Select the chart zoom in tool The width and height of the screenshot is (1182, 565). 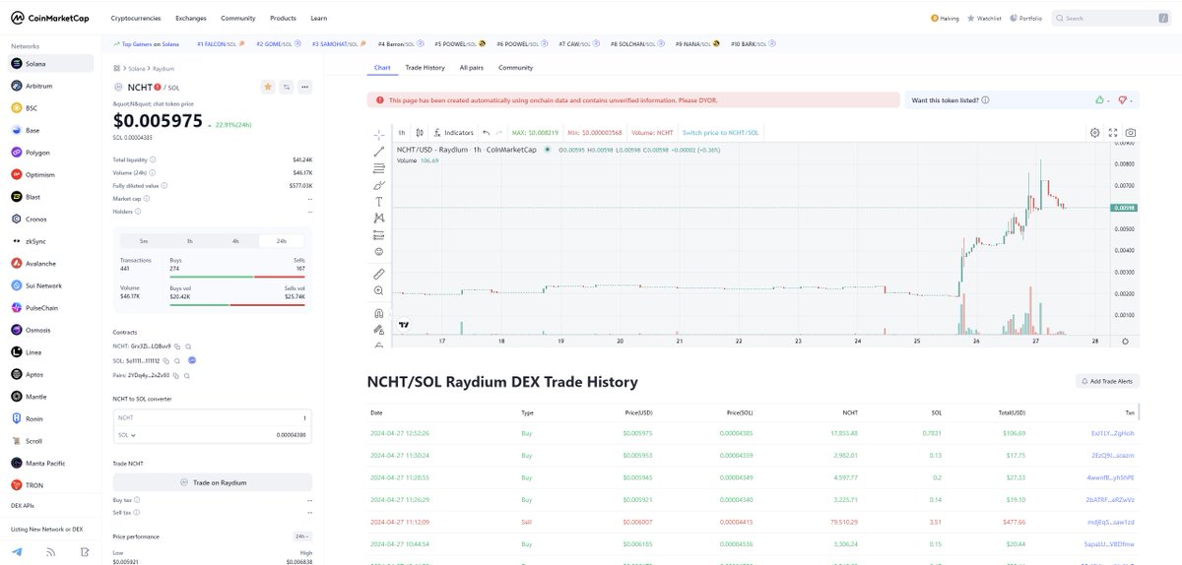(x=379, y=291)
